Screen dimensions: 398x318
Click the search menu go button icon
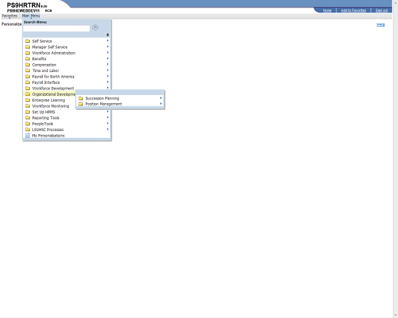[x=95, y=27]
